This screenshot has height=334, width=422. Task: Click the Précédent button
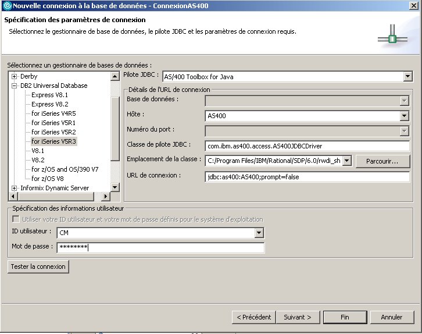point(253,317)
